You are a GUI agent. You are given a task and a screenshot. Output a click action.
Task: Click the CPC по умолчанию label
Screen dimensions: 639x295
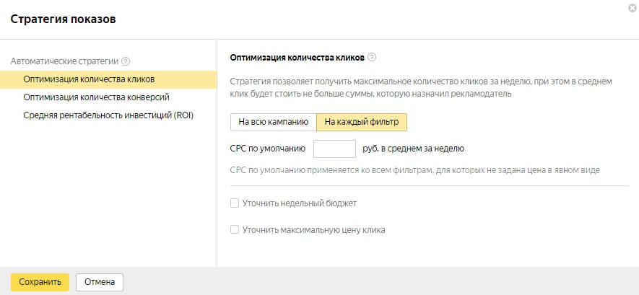[268, 149]
